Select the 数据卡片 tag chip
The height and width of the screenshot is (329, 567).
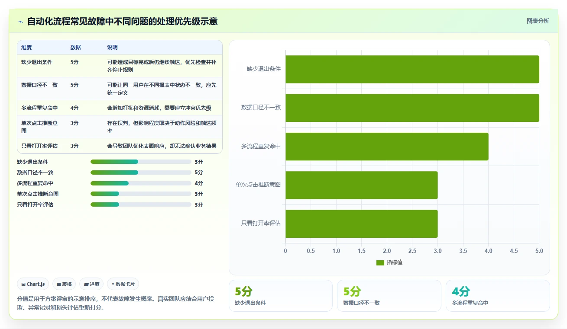[x=123, y=284]
